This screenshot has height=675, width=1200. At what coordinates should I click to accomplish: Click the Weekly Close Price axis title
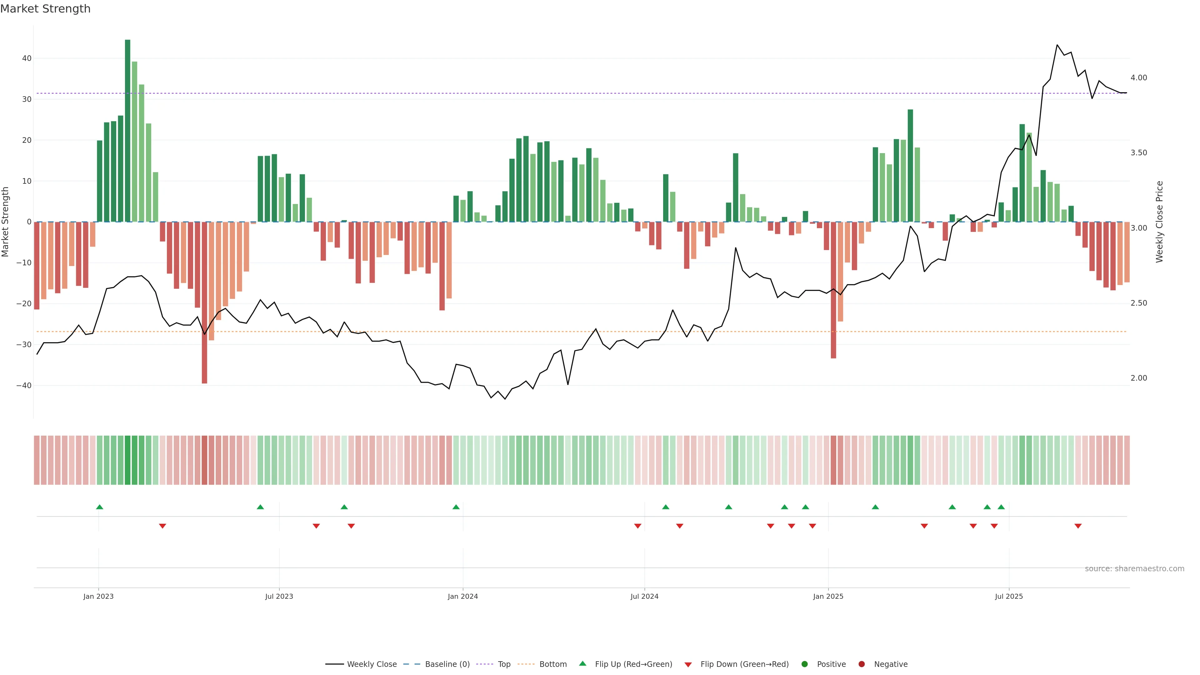click(x=1159, y=222)
